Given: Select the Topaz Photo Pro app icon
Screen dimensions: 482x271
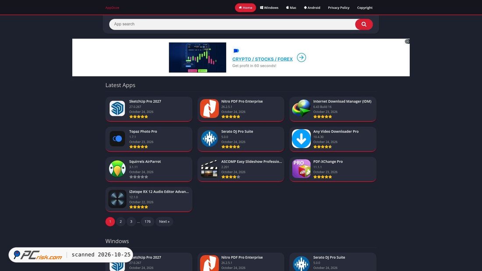Looking at the screenshot, I should (x=117, y=139).
